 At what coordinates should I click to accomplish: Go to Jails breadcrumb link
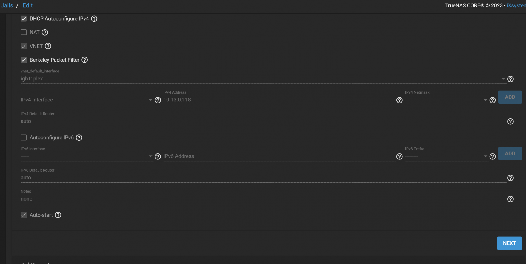(x=7, y=5)
